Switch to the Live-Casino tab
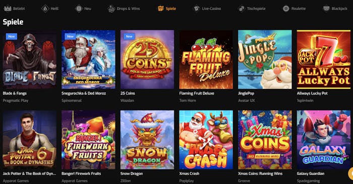This screenshot has width=353, height=184. 211,9
